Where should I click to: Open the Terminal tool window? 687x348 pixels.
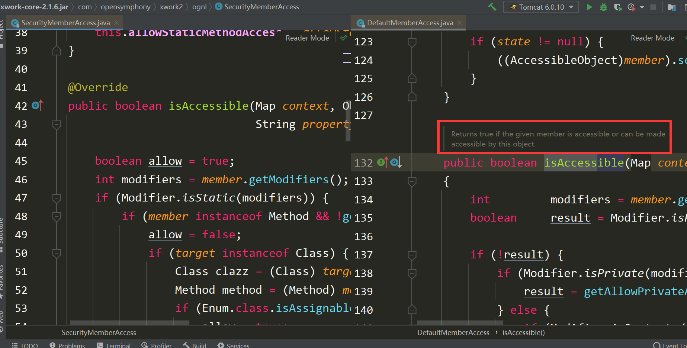pyautogui.click(x=114, y=345)
